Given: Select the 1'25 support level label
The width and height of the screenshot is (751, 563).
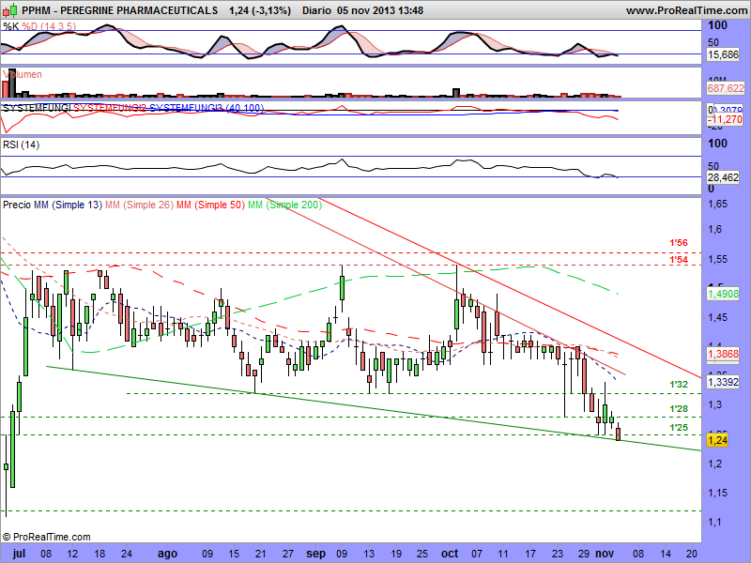Looking at the screenshot, I should (x=679, y=428).
